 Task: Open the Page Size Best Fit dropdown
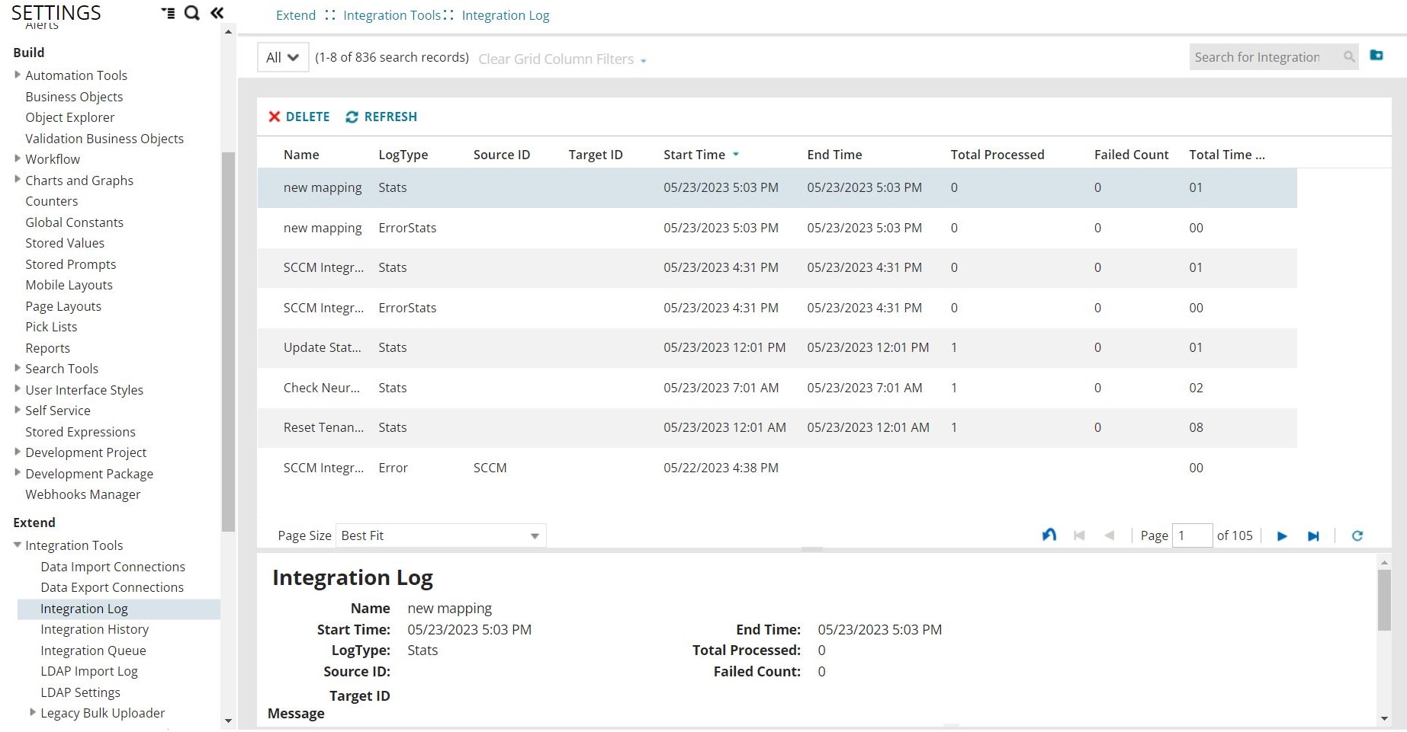[533, 535]
